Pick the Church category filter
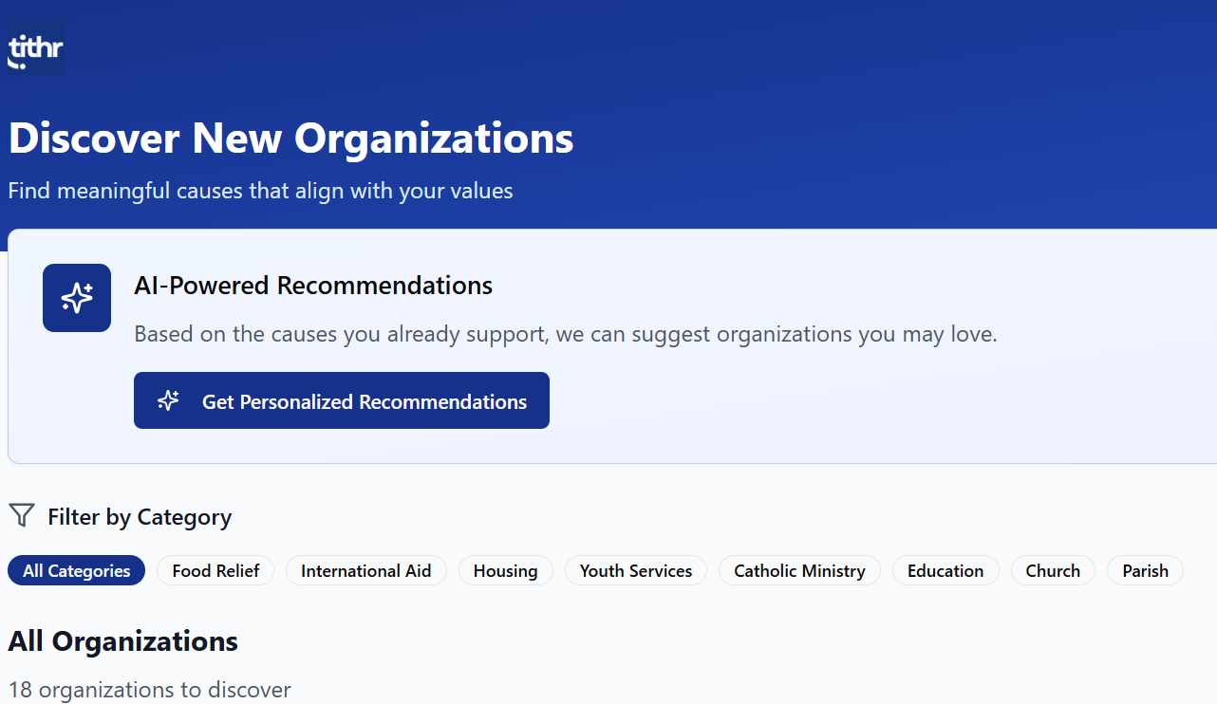This screenshot has width=1217, height=704. tap(1053, 570)
